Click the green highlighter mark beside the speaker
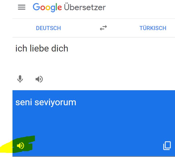Viewport: 175px width, 157px height. 30,143
